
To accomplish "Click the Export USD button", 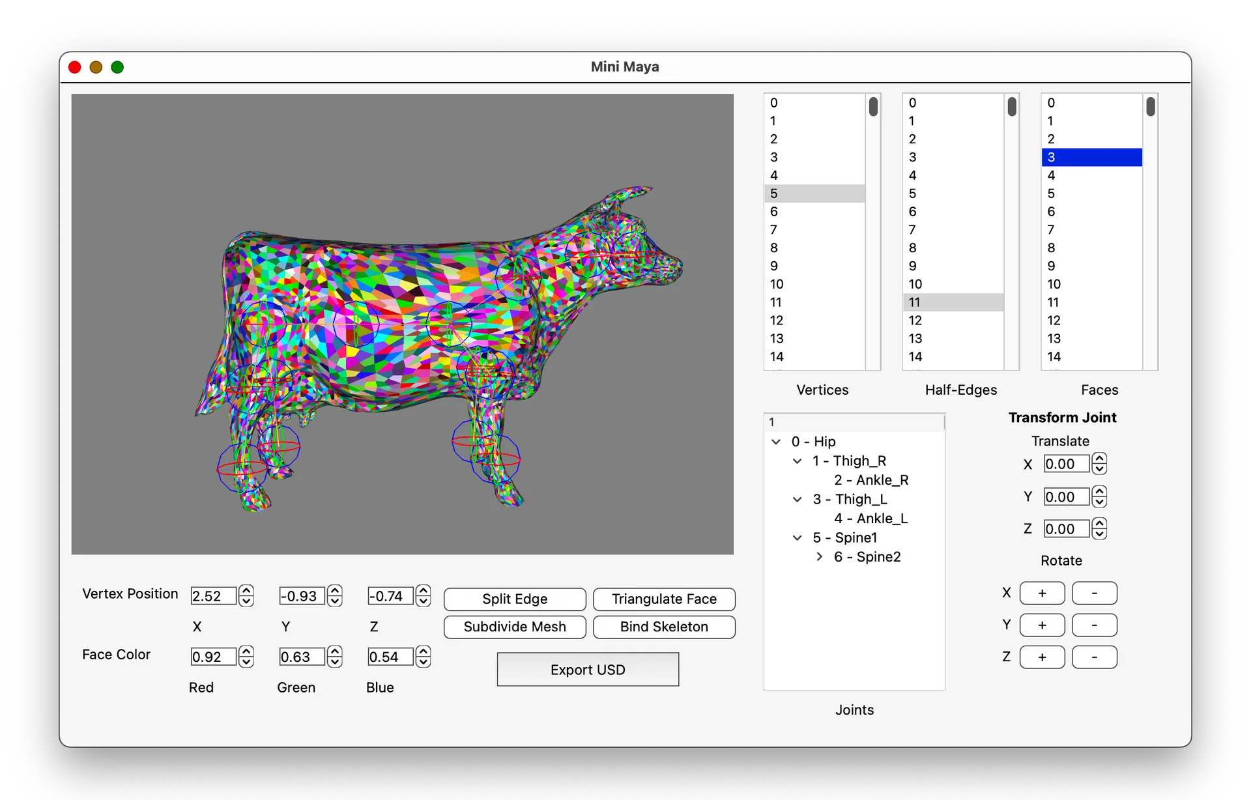I will coord(587,669).
